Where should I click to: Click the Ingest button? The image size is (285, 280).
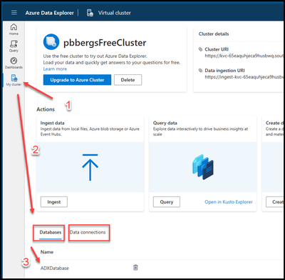pos(54,202)
